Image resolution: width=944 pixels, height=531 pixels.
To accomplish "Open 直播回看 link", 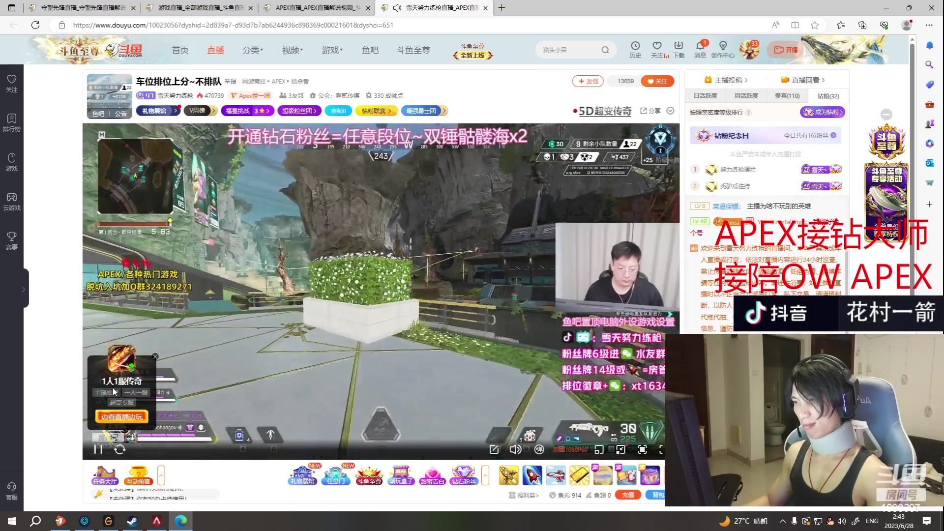I will (x=803, y=80).
